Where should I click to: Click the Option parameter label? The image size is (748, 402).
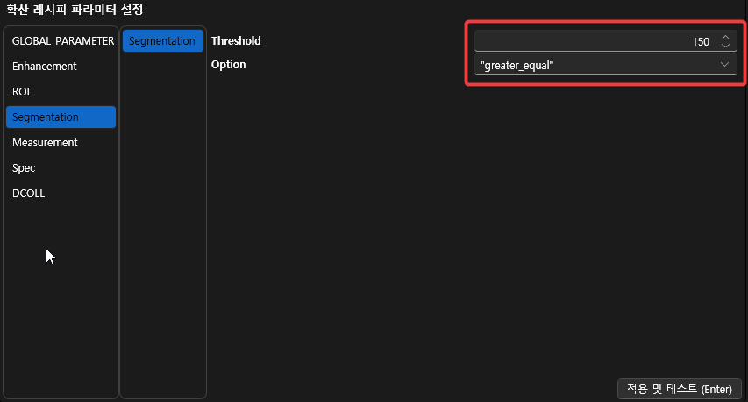click(229, 65)
